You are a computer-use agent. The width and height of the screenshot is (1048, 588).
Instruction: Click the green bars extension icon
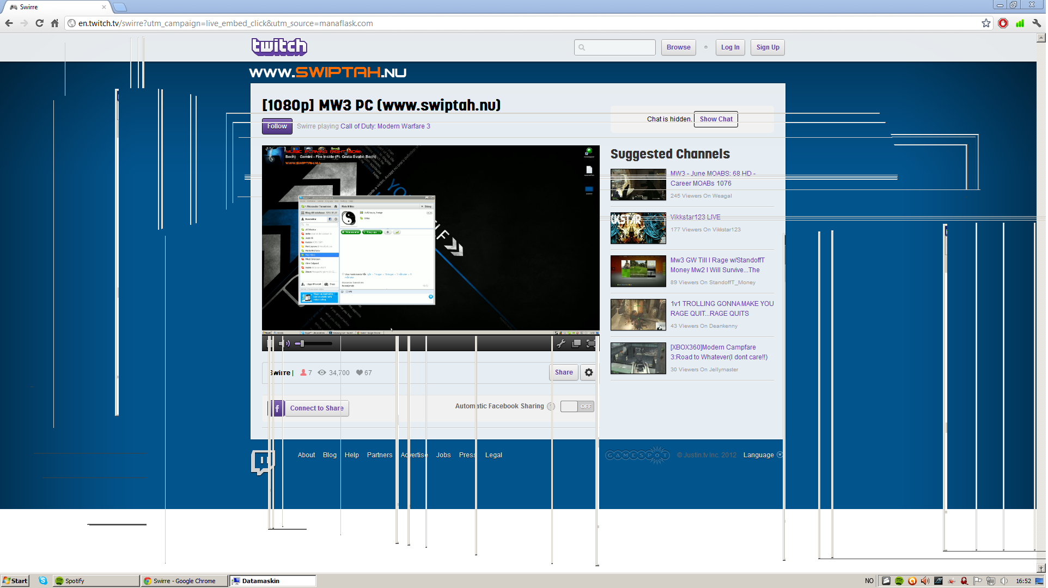[1020, 23]
